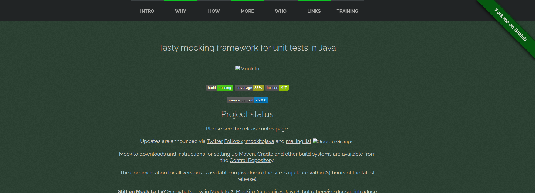Open the maven-central v5.8.0 badge
This screenshot has width=535, height=193.
click(x=247, y=100)
